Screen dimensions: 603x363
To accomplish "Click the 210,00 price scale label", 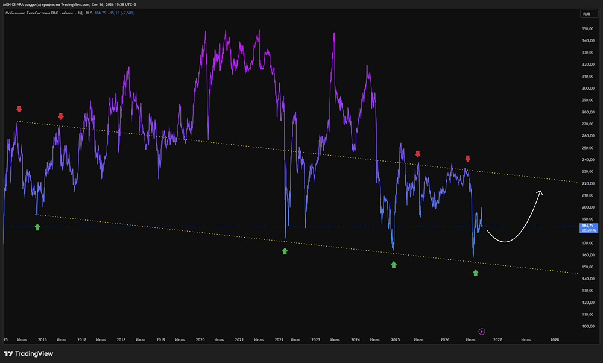I will point(588,195).
